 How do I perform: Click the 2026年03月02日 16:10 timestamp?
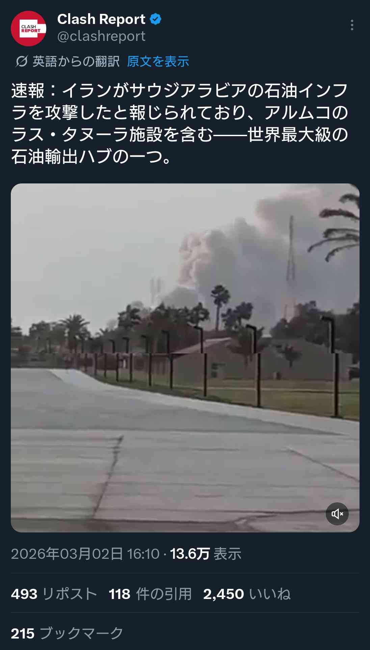(85, 554)
